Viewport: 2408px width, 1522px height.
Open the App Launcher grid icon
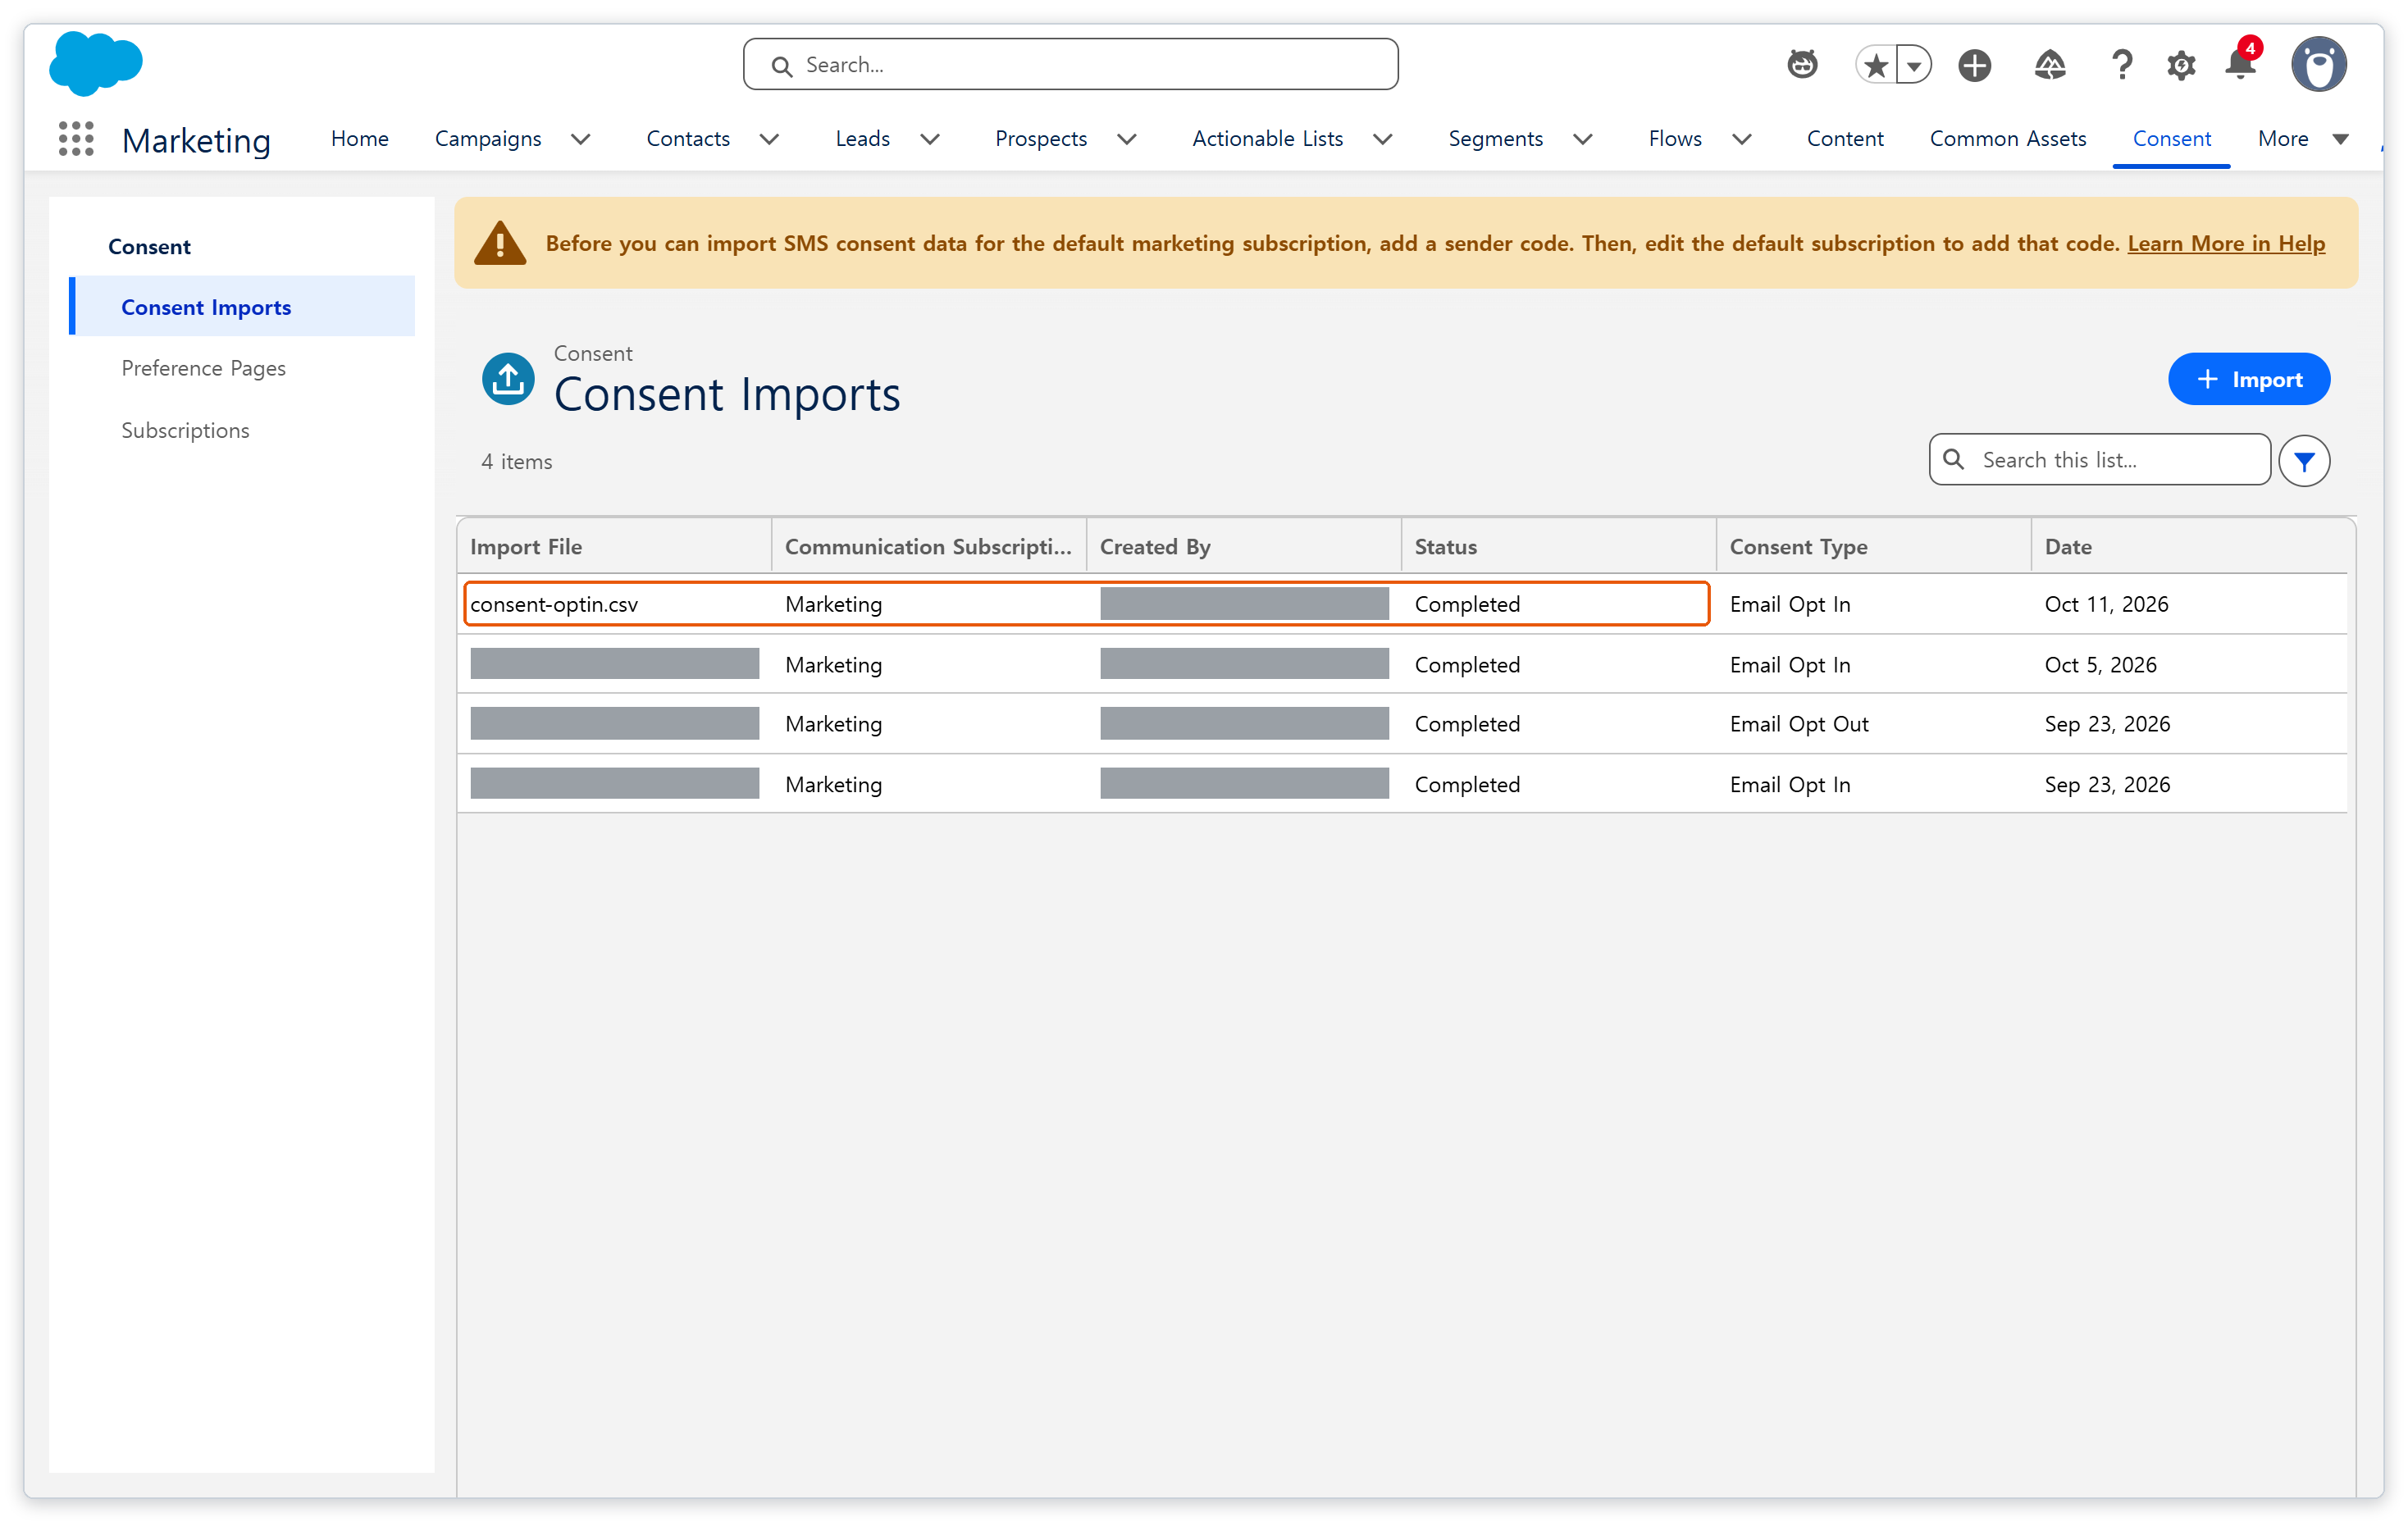[76, 139]
